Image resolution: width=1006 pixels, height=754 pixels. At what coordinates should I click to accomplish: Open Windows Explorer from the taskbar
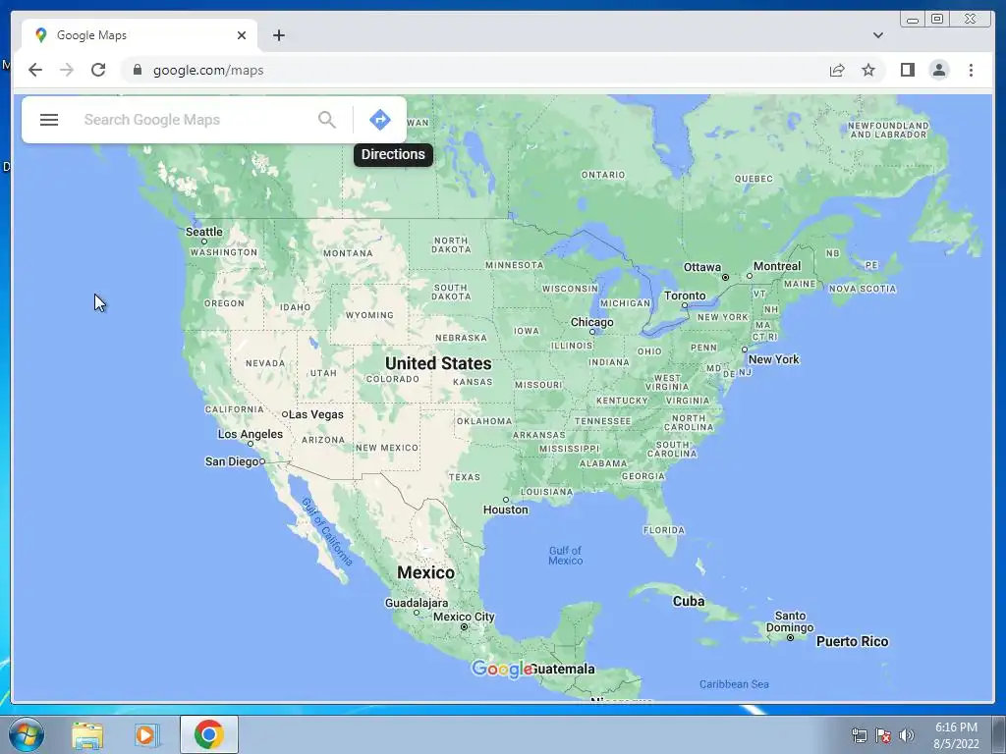[87, 734]
